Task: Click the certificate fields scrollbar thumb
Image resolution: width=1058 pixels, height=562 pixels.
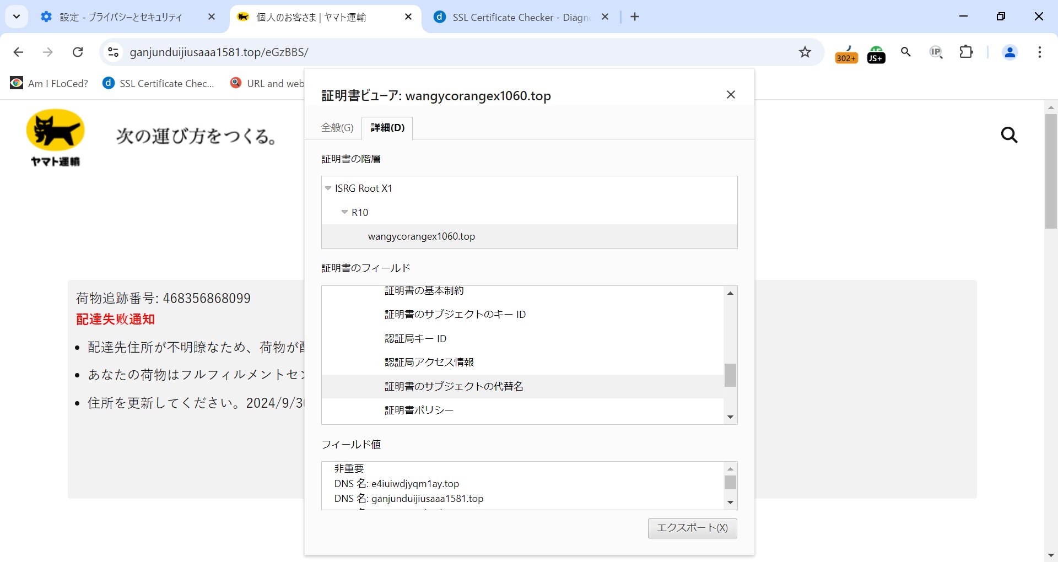Action: coord(730,375)
